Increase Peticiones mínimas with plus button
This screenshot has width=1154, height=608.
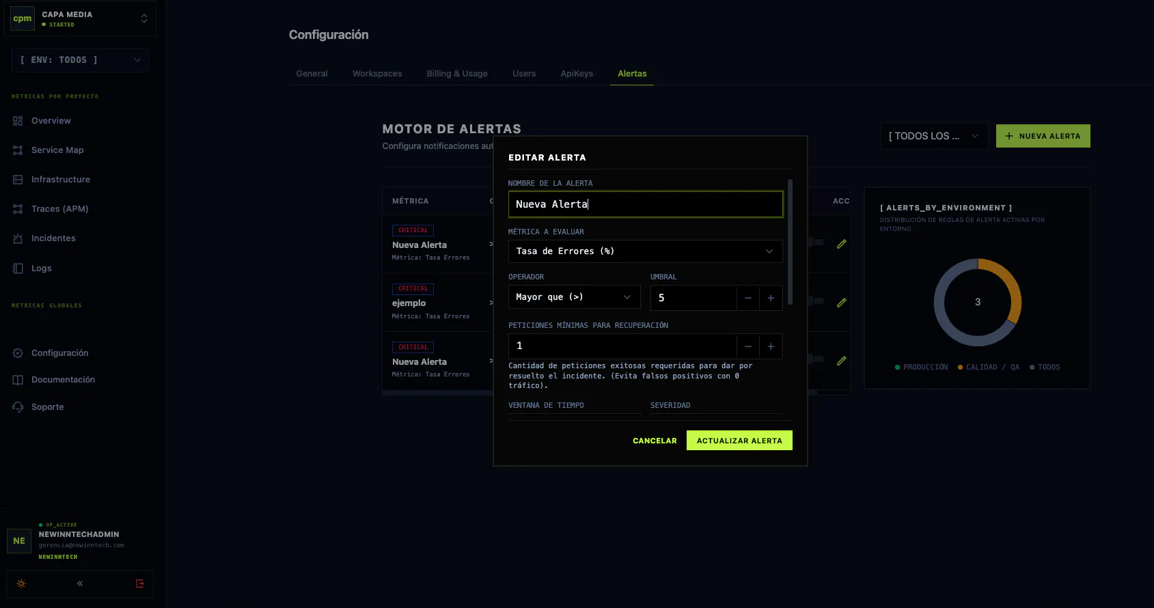(x=771, y=346)
